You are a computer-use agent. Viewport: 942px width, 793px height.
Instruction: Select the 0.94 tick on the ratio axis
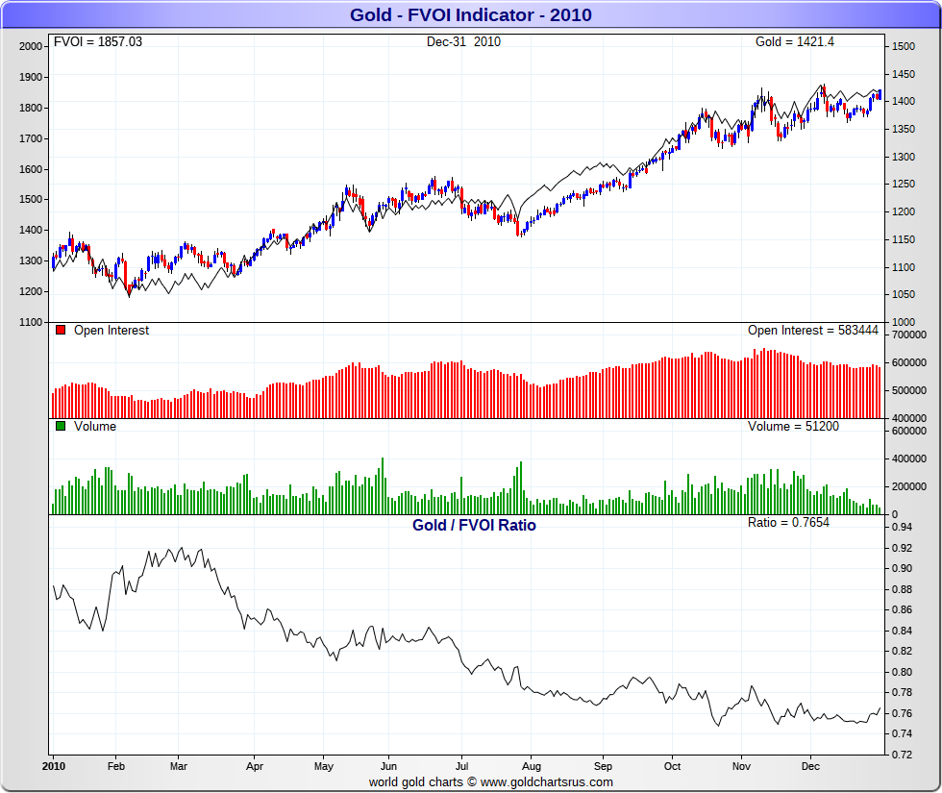click(x=903, y=528)
